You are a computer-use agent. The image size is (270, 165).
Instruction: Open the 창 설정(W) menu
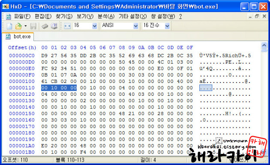[x=163, y=16]
